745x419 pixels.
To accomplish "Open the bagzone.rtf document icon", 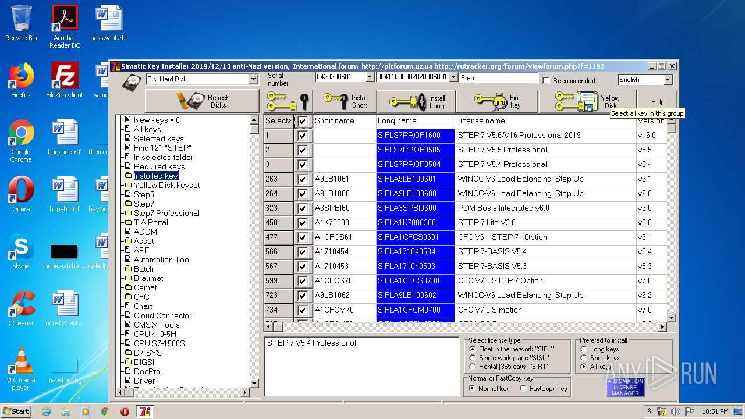I will point(65,137).
